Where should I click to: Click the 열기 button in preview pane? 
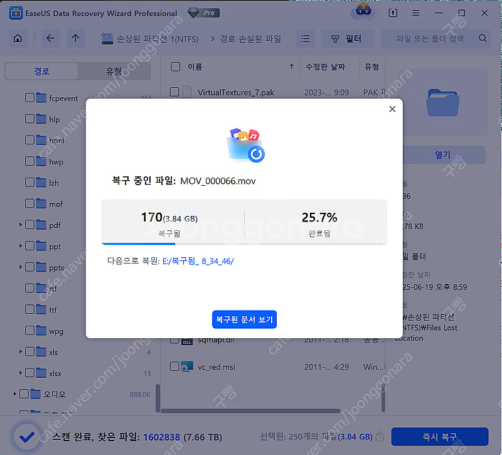[444, 155]
